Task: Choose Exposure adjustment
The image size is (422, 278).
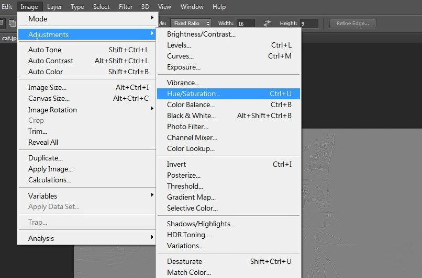Action: (x=228, y=67)
